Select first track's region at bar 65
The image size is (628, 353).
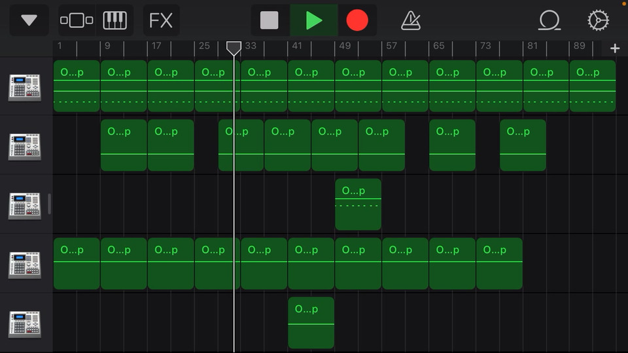(452, 86)
